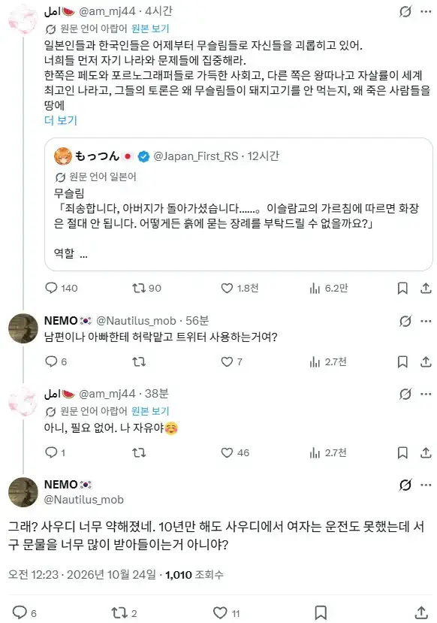The height and width of the screenshot is (623, 437).
Task: Open reply on first tweet with 140 comments
Action: [61, 288]
